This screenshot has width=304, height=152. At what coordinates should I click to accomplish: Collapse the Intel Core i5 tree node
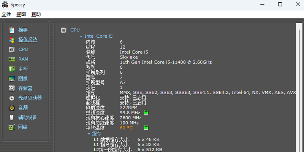click(x=81, y=36)
